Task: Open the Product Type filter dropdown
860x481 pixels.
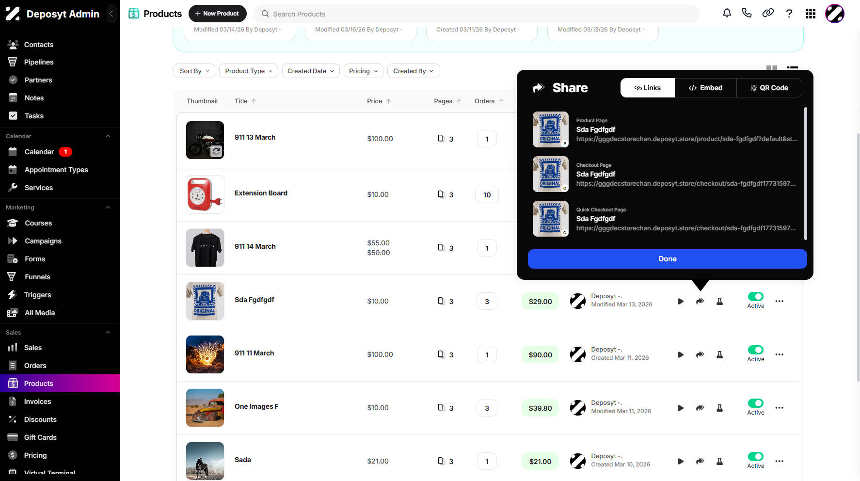Action: pos(249,71)
